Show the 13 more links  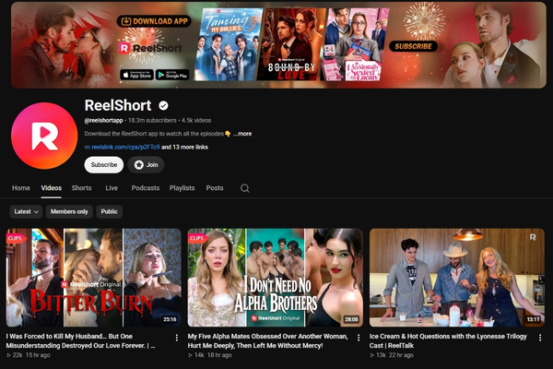point(185,148)
